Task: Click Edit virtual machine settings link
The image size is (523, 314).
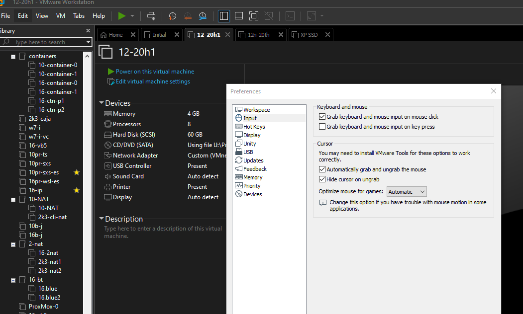Action: point(153,81)
